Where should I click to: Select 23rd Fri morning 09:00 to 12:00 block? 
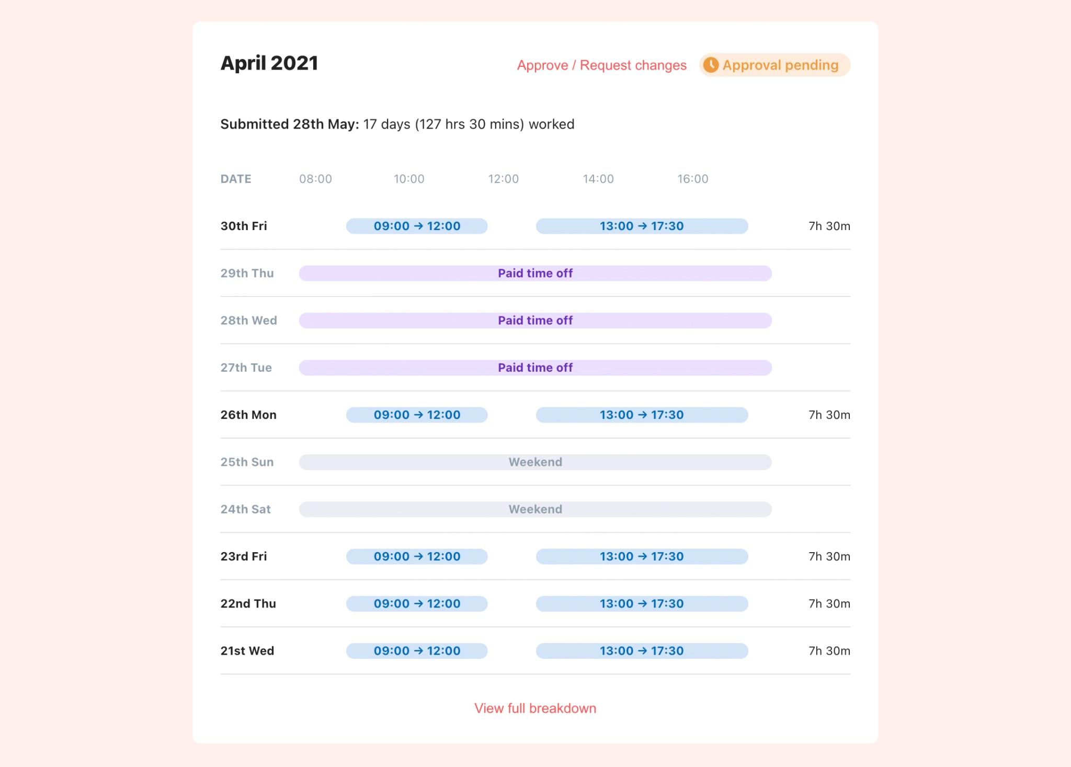click(x=417, y=556)
